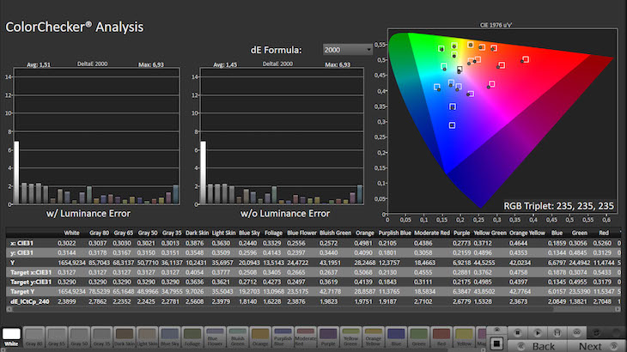
Task: Click the stop measurement icon
Action: [x=517, y=332]
